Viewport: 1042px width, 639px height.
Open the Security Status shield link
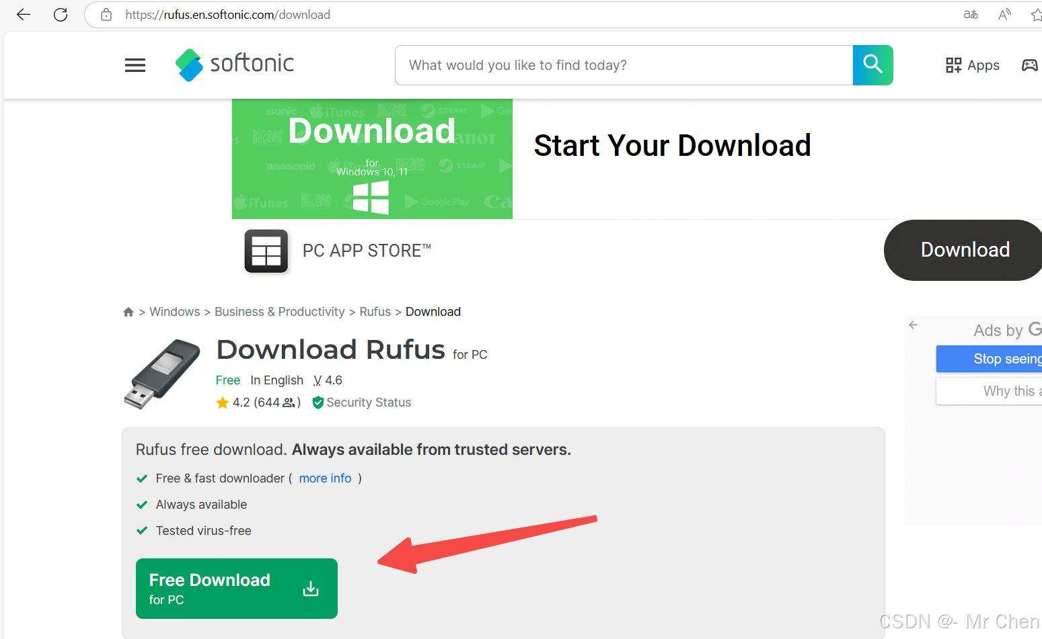(x=362, y=402)
